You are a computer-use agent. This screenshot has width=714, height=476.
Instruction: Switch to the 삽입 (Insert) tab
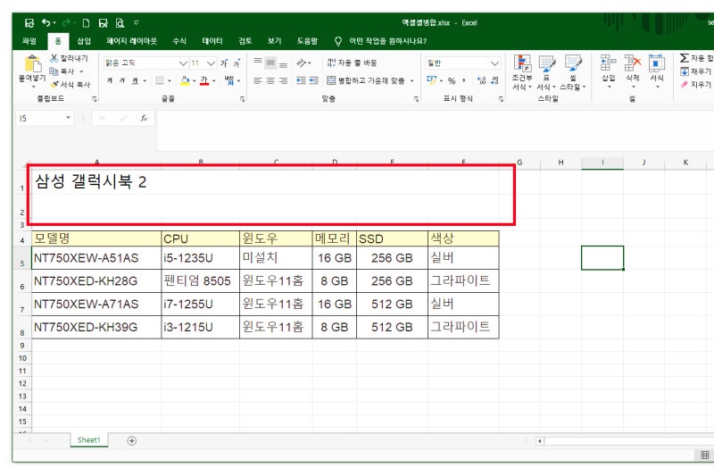[x=84, y=41]
